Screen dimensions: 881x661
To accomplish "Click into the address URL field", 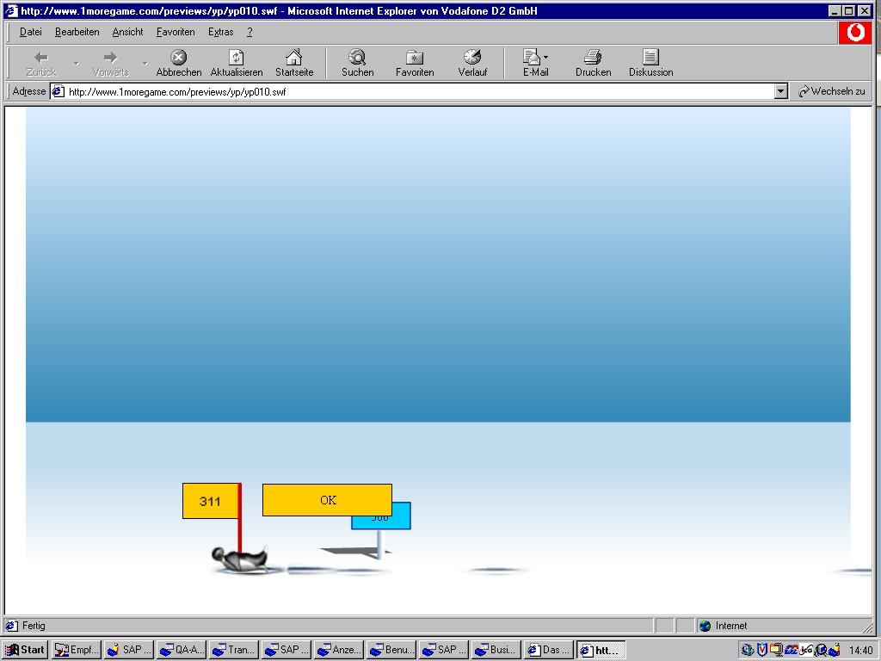I will point(413,91).
